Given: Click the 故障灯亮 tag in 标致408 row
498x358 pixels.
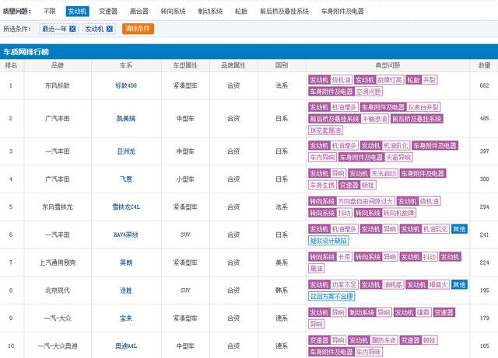Looking at the screenshot, I should click(x=390, y=80).
